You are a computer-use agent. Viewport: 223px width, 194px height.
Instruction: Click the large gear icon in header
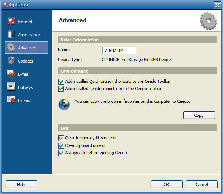(x=208, y=21)
